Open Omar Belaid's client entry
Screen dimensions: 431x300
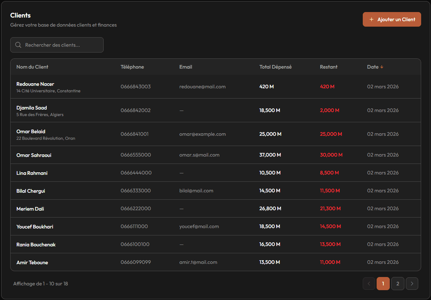point(31,132)
